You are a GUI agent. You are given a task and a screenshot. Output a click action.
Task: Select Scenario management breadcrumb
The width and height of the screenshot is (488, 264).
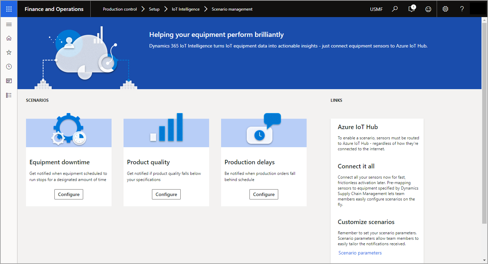coord(232,9)
